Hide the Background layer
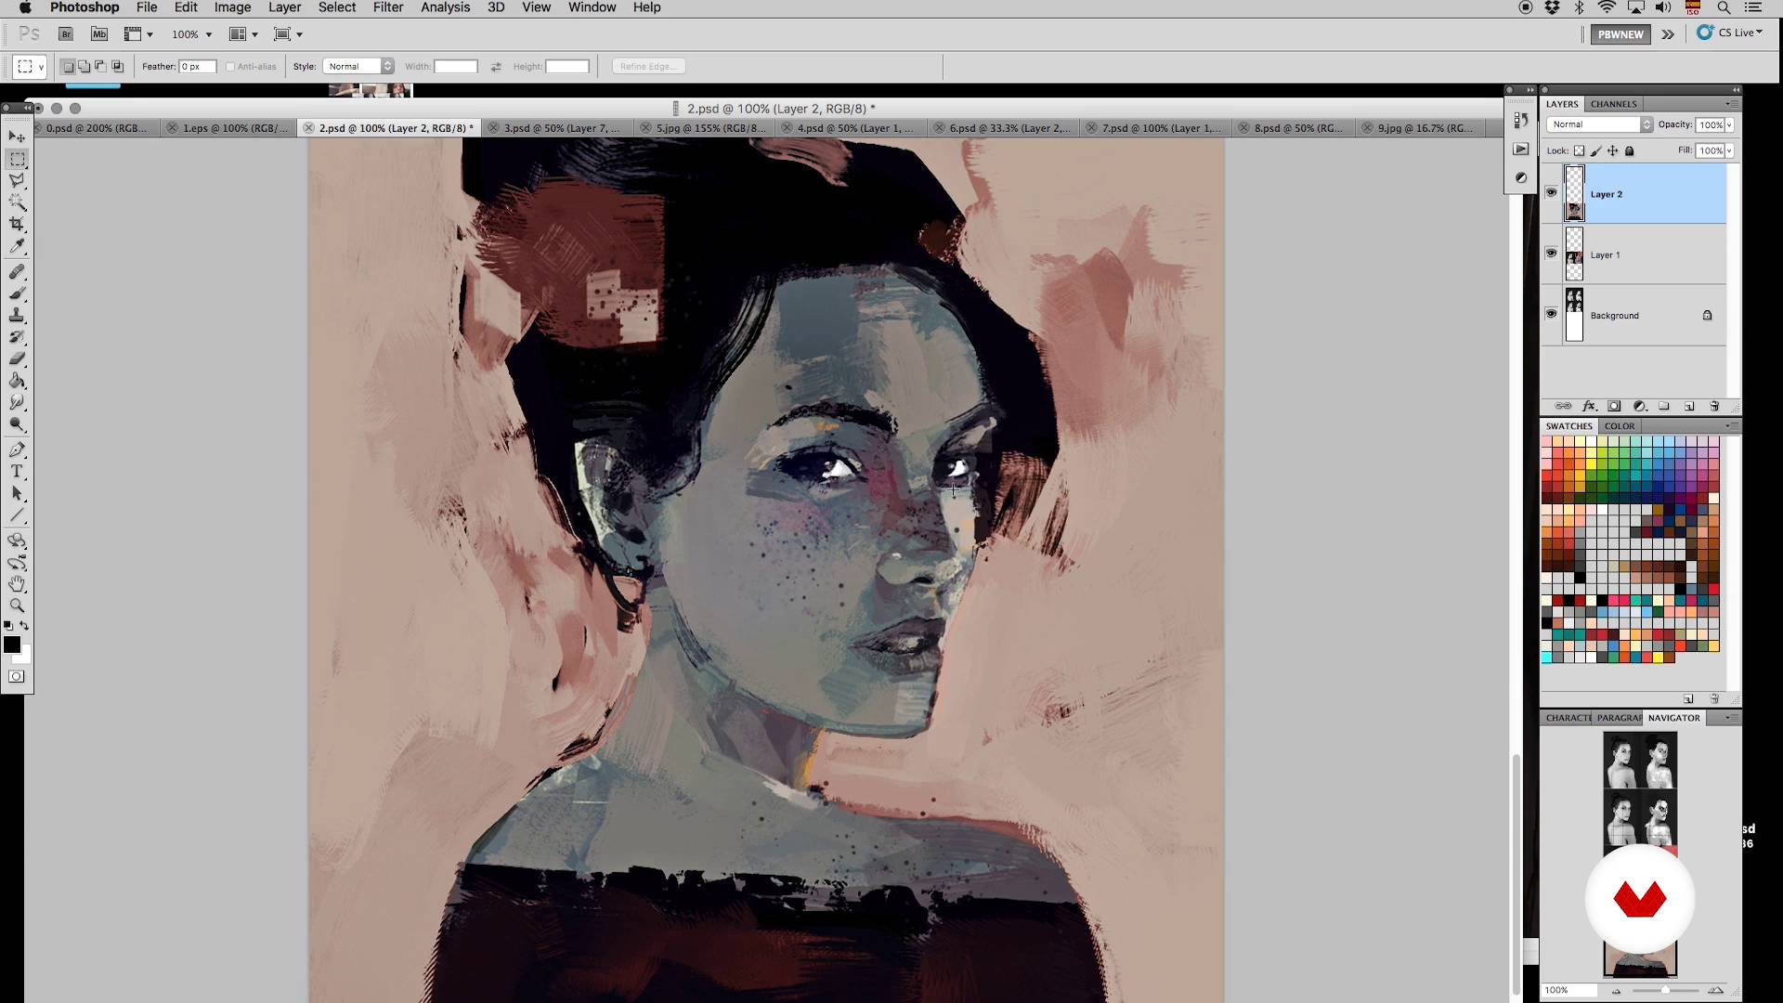 (1551, 314)
